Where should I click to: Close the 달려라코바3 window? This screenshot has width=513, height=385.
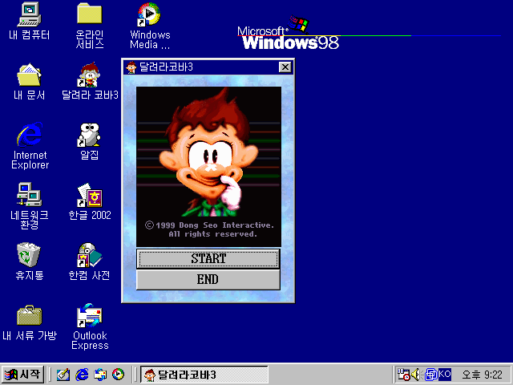285,67
